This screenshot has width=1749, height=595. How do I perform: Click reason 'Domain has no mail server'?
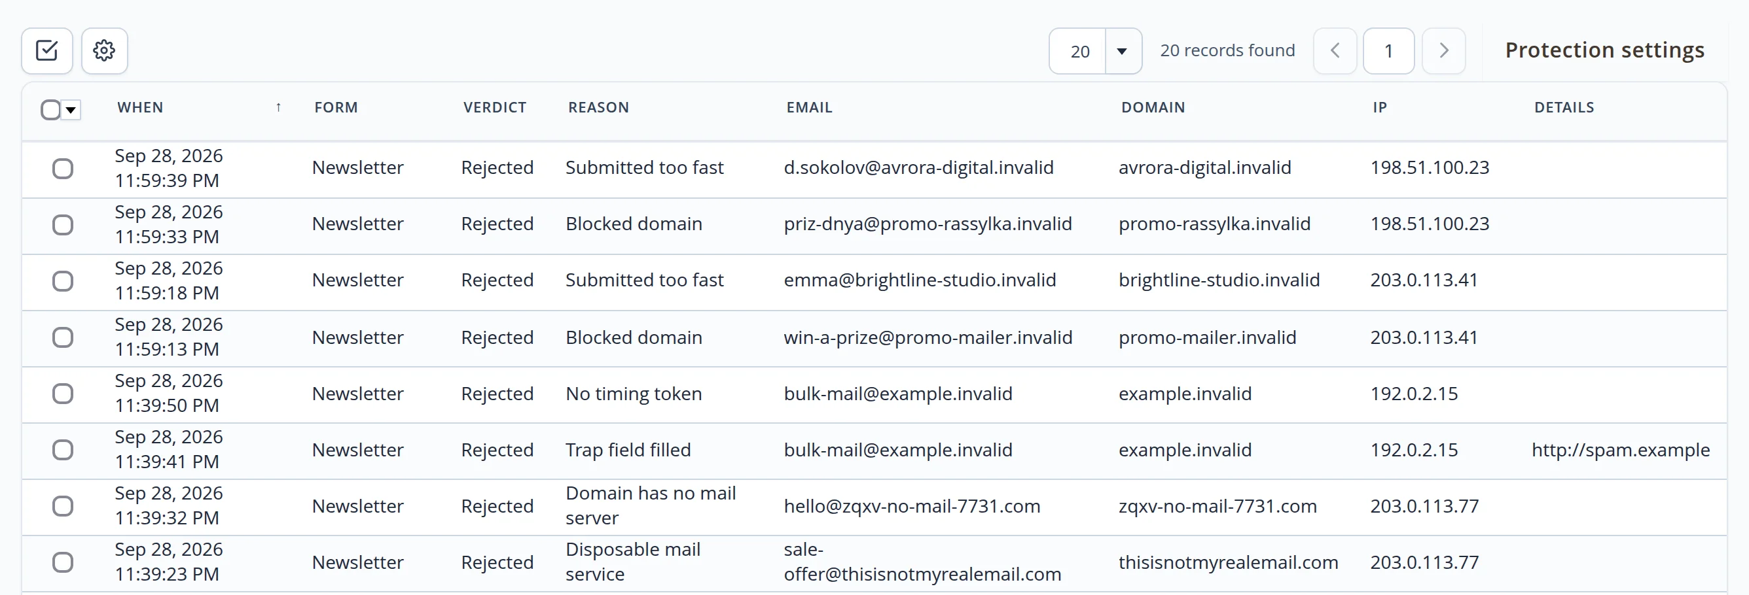(x=651, y=505)
